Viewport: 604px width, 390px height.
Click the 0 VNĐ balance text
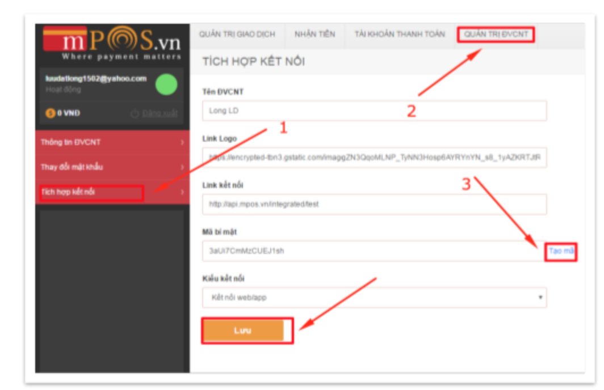(x=69, y=113)
